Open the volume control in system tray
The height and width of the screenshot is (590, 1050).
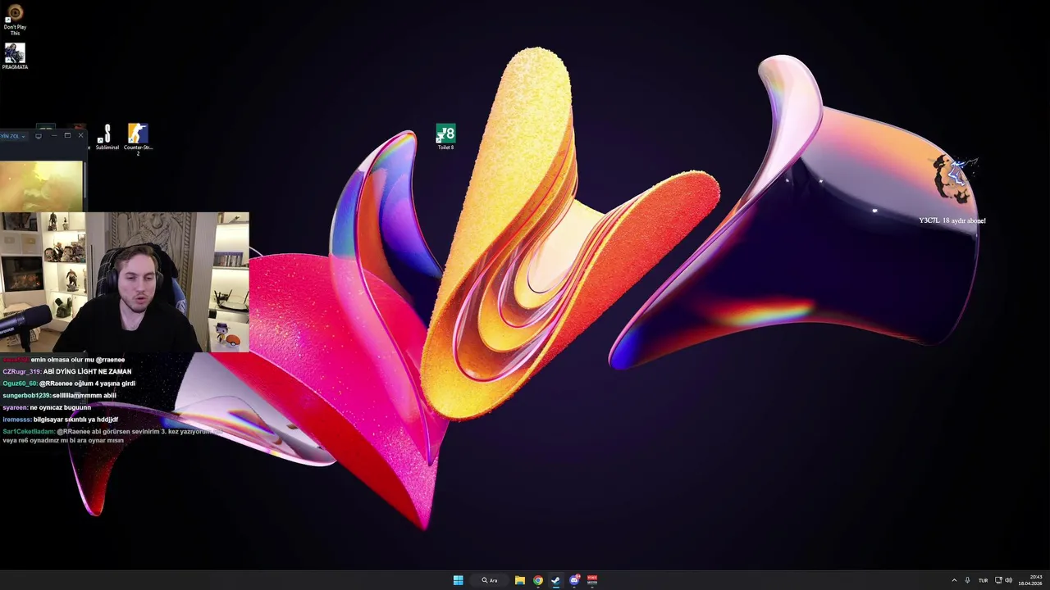[1008, 580]
